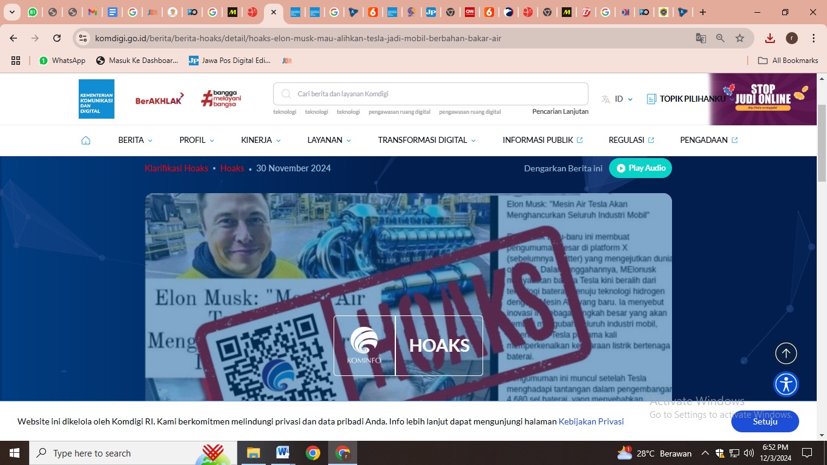This screenshot has width=827, height=465.
Task: Show hidden system tray icons
Action: click(x=705, y=453)
